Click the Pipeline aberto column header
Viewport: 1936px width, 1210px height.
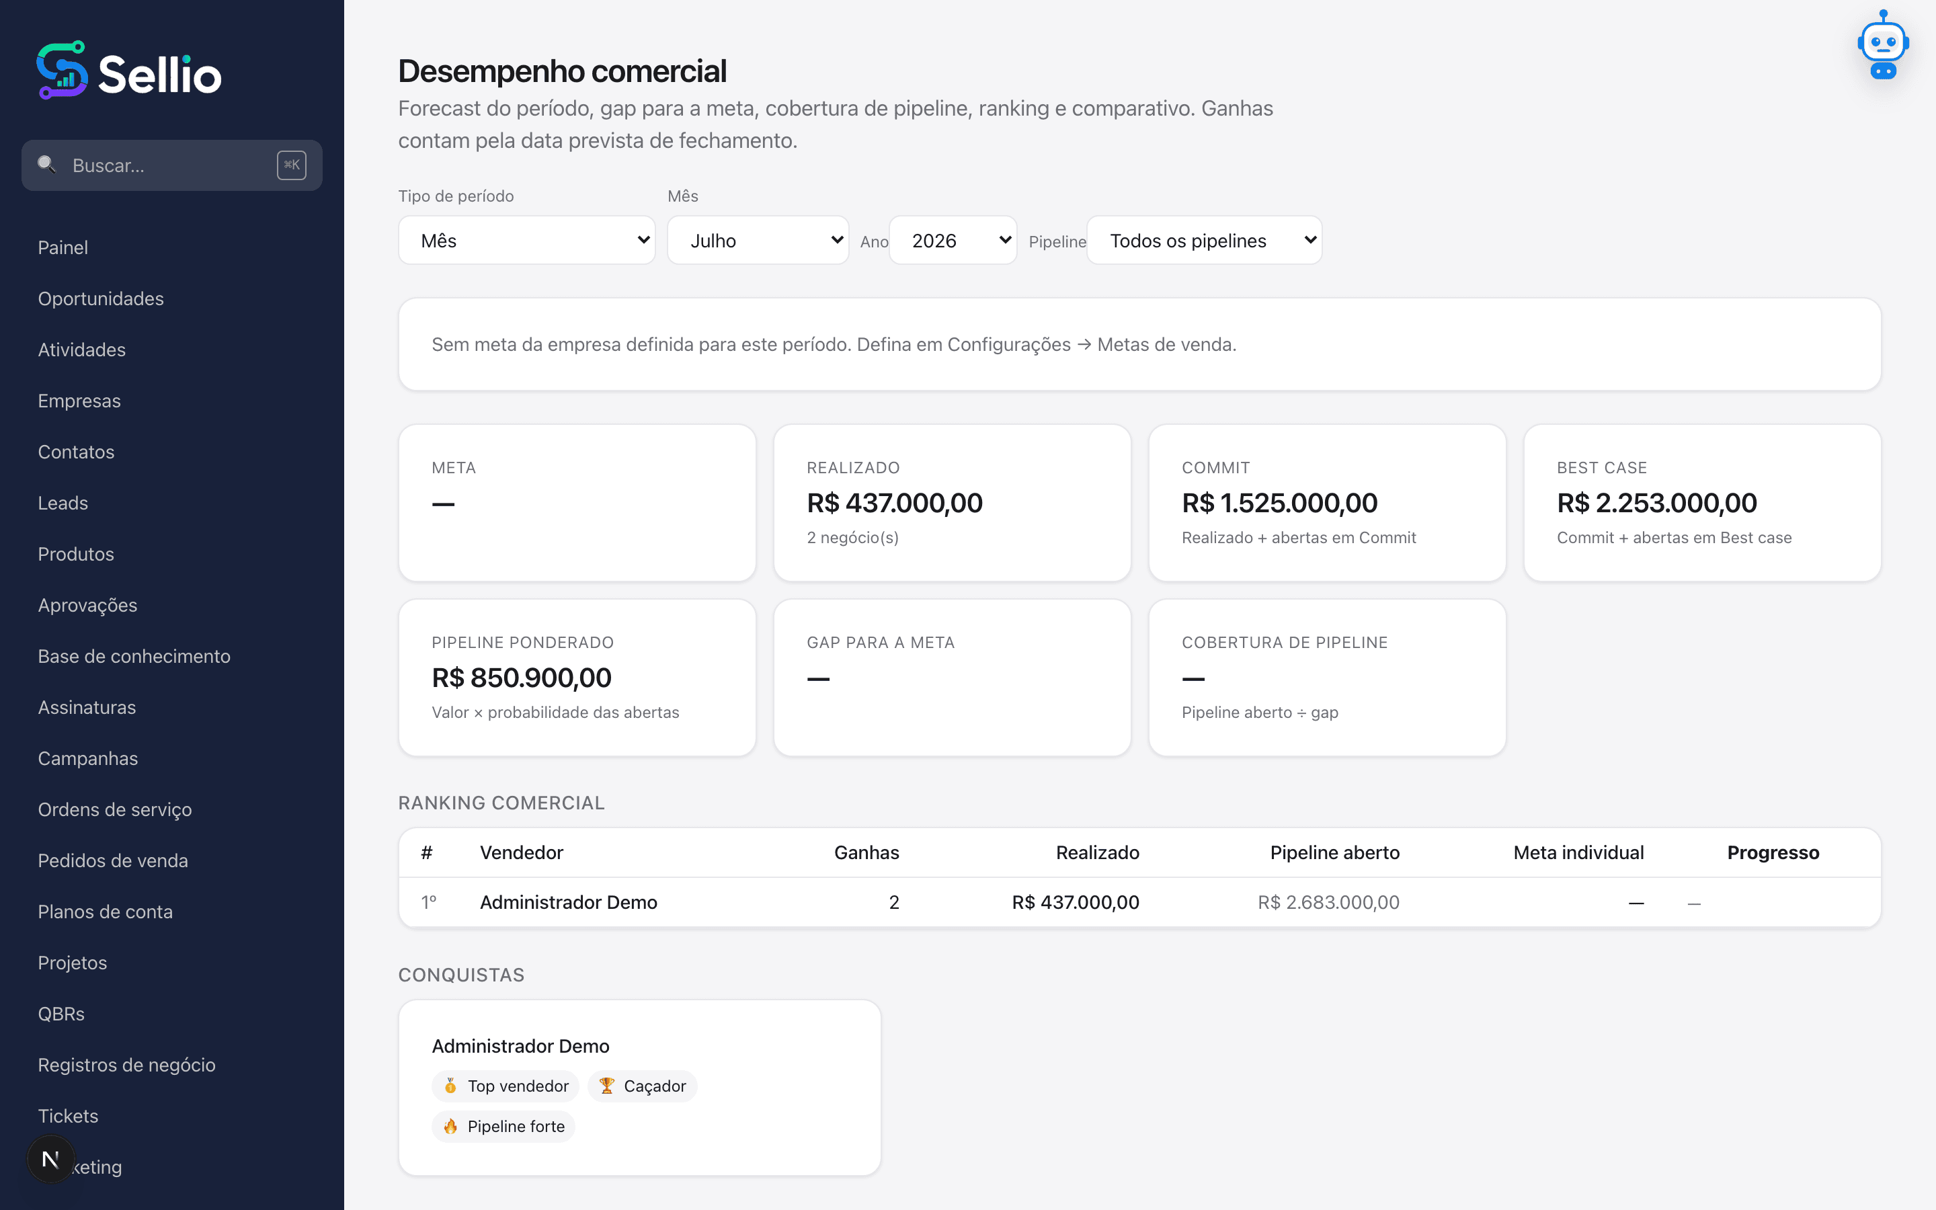1334,852
